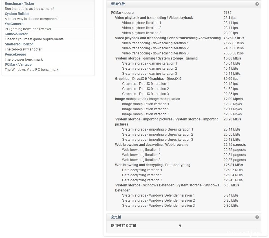269x238 pixels.
Task: Select the 是 setting value
Action: point(180,226)
